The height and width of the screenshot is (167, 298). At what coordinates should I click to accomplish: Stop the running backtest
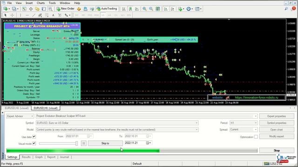tap(277, 150)
